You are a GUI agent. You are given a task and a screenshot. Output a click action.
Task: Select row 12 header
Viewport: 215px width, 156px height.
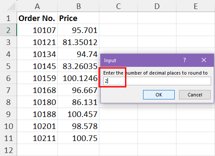(8, 150)
